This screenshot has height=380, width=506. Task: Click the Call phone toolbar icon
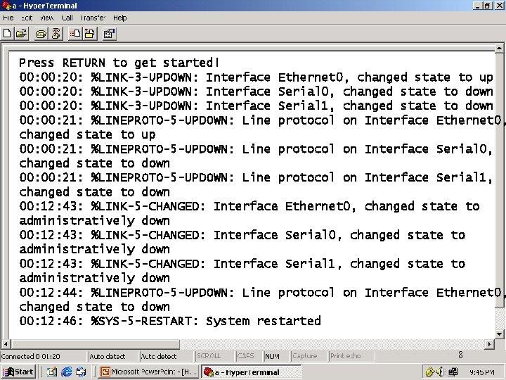click(x=41, y=34)
